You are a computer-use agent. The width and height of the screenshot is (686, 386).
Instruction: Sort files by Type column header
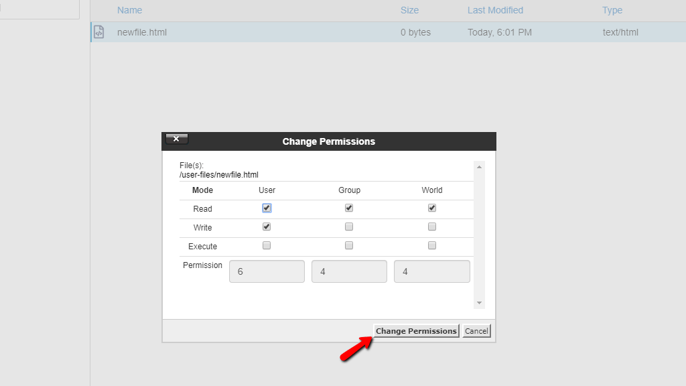[x=612, y=10]
